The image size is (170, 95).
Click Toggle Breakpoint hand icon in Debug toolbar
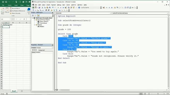point(115,8)
